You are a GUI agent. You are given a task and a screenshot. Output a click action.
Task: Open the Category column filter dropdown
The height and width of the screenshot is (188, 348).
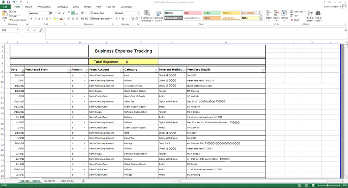[157, 71]
